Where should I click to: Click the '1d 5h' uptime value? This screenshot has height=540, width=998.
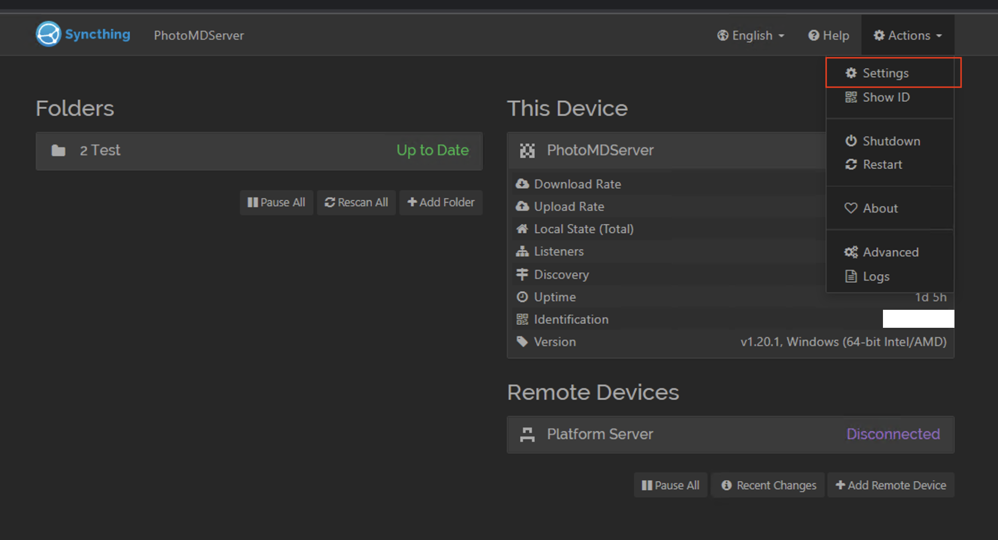pos(931,297)
